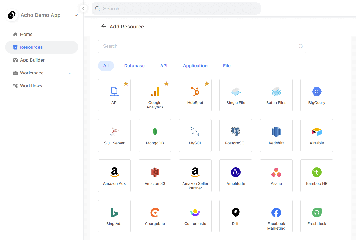Open the API resource card
Image resolution: width=356 pixels, height=240 pixels.
pos(114,95)
